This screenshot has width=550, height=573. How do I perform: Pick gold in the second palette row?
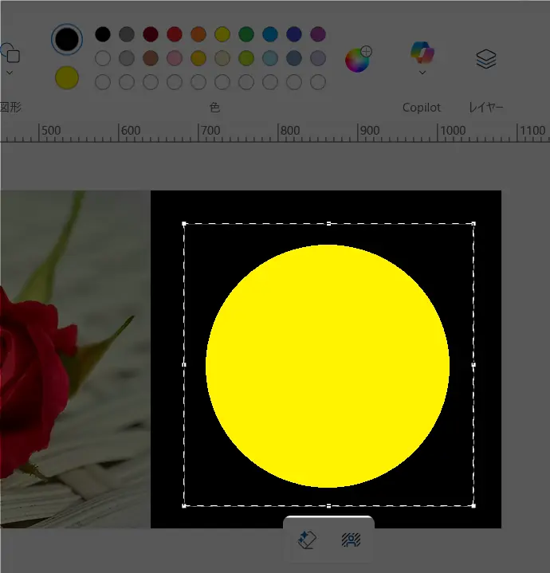click(x=198, y=58)
